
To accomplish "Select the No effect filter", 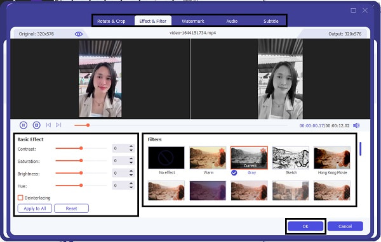I will 166,158.
